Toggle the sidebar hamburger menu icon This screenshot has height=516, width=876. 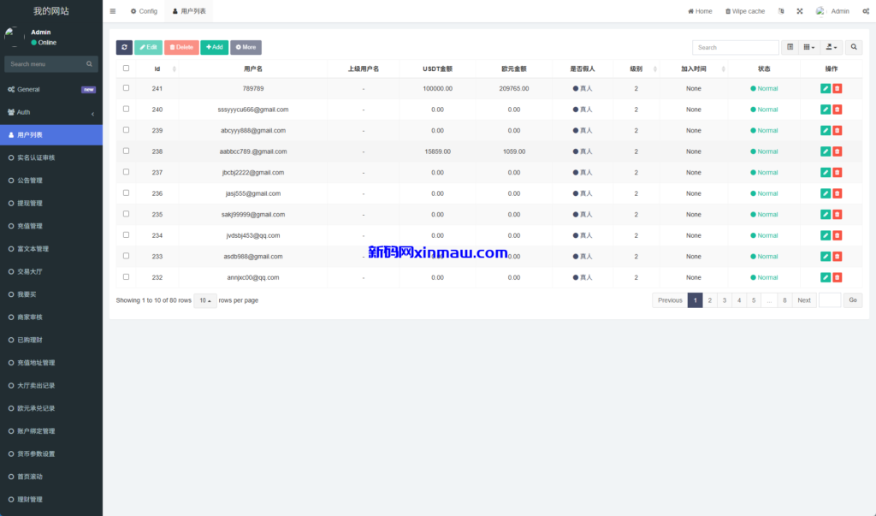tap(113, 11)
